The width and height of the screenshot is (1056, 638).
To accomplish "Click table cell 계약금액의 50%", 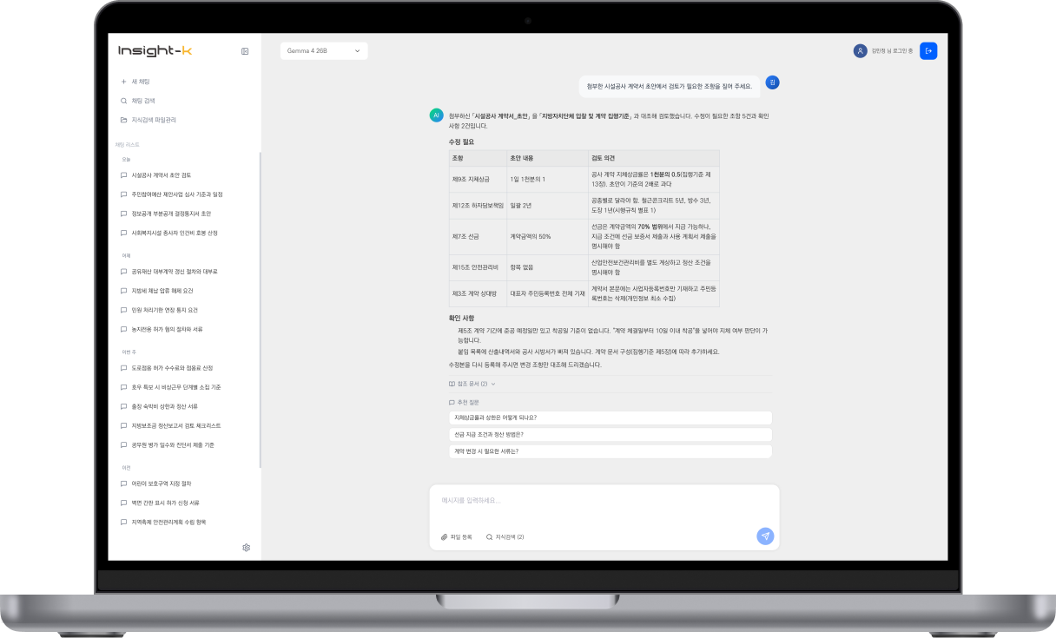I will pos(547,236).
